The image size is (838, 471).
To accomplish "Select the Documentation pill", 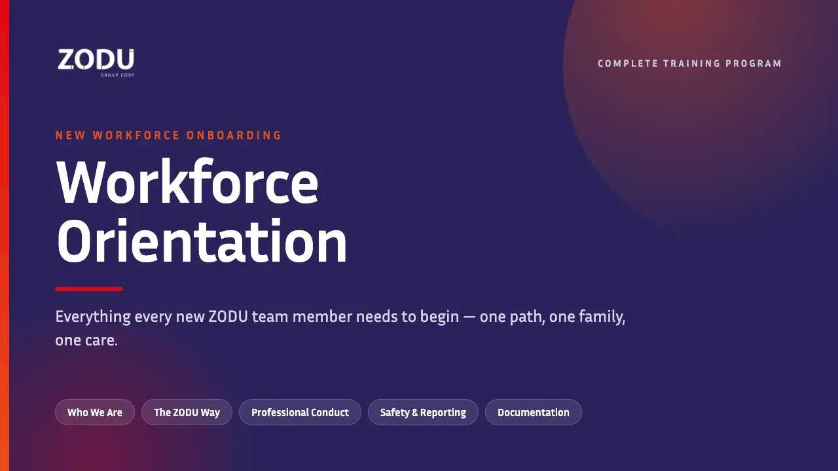I will tap(534, 412).
